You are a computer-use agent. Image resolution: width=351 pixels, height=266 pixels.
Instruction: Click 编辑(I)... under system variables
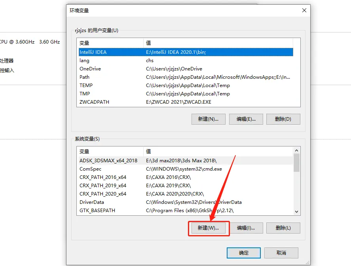pyautogui.click(x=246, y=228)
